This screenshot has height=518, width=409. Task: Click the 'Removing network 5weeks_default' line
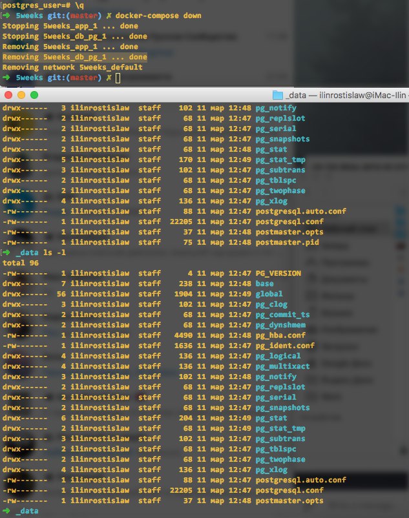pos(72,67)
